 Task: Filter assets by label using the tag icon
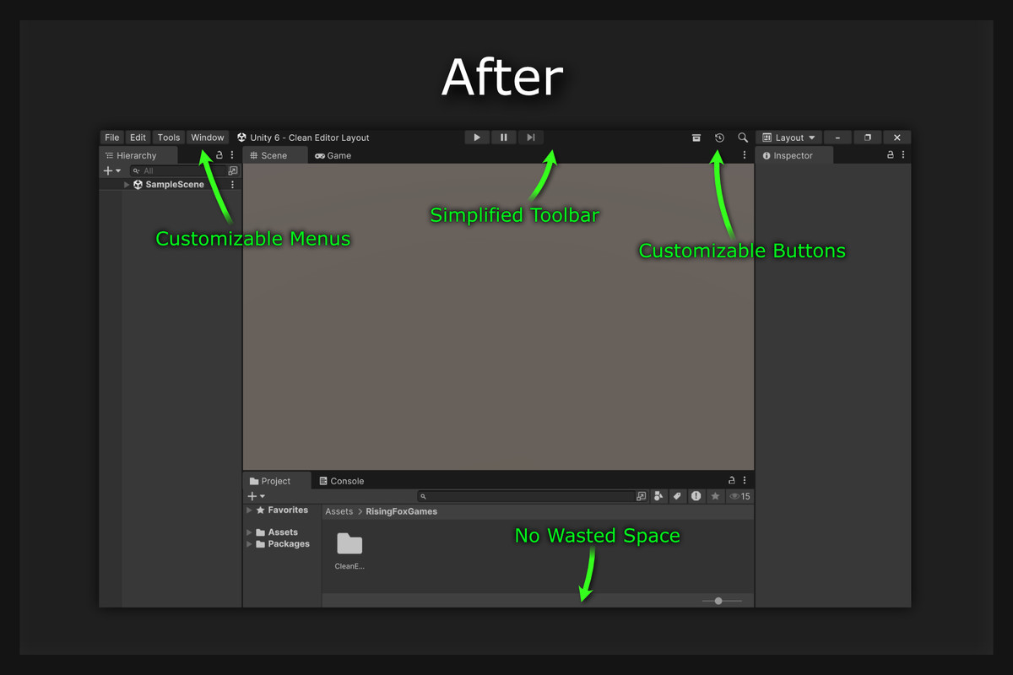pyautogui.click(x=677, y=496)
